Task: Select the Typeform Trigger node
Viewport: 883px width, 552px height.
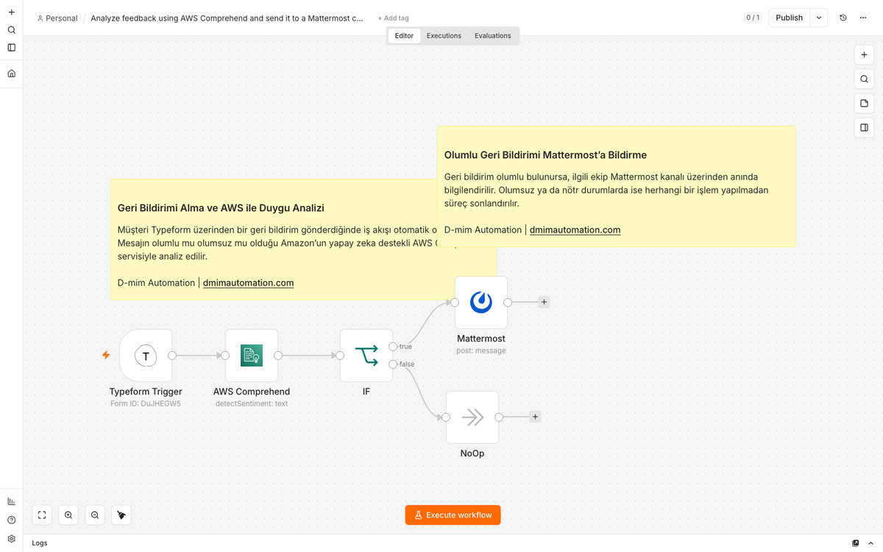Action: 146,355
